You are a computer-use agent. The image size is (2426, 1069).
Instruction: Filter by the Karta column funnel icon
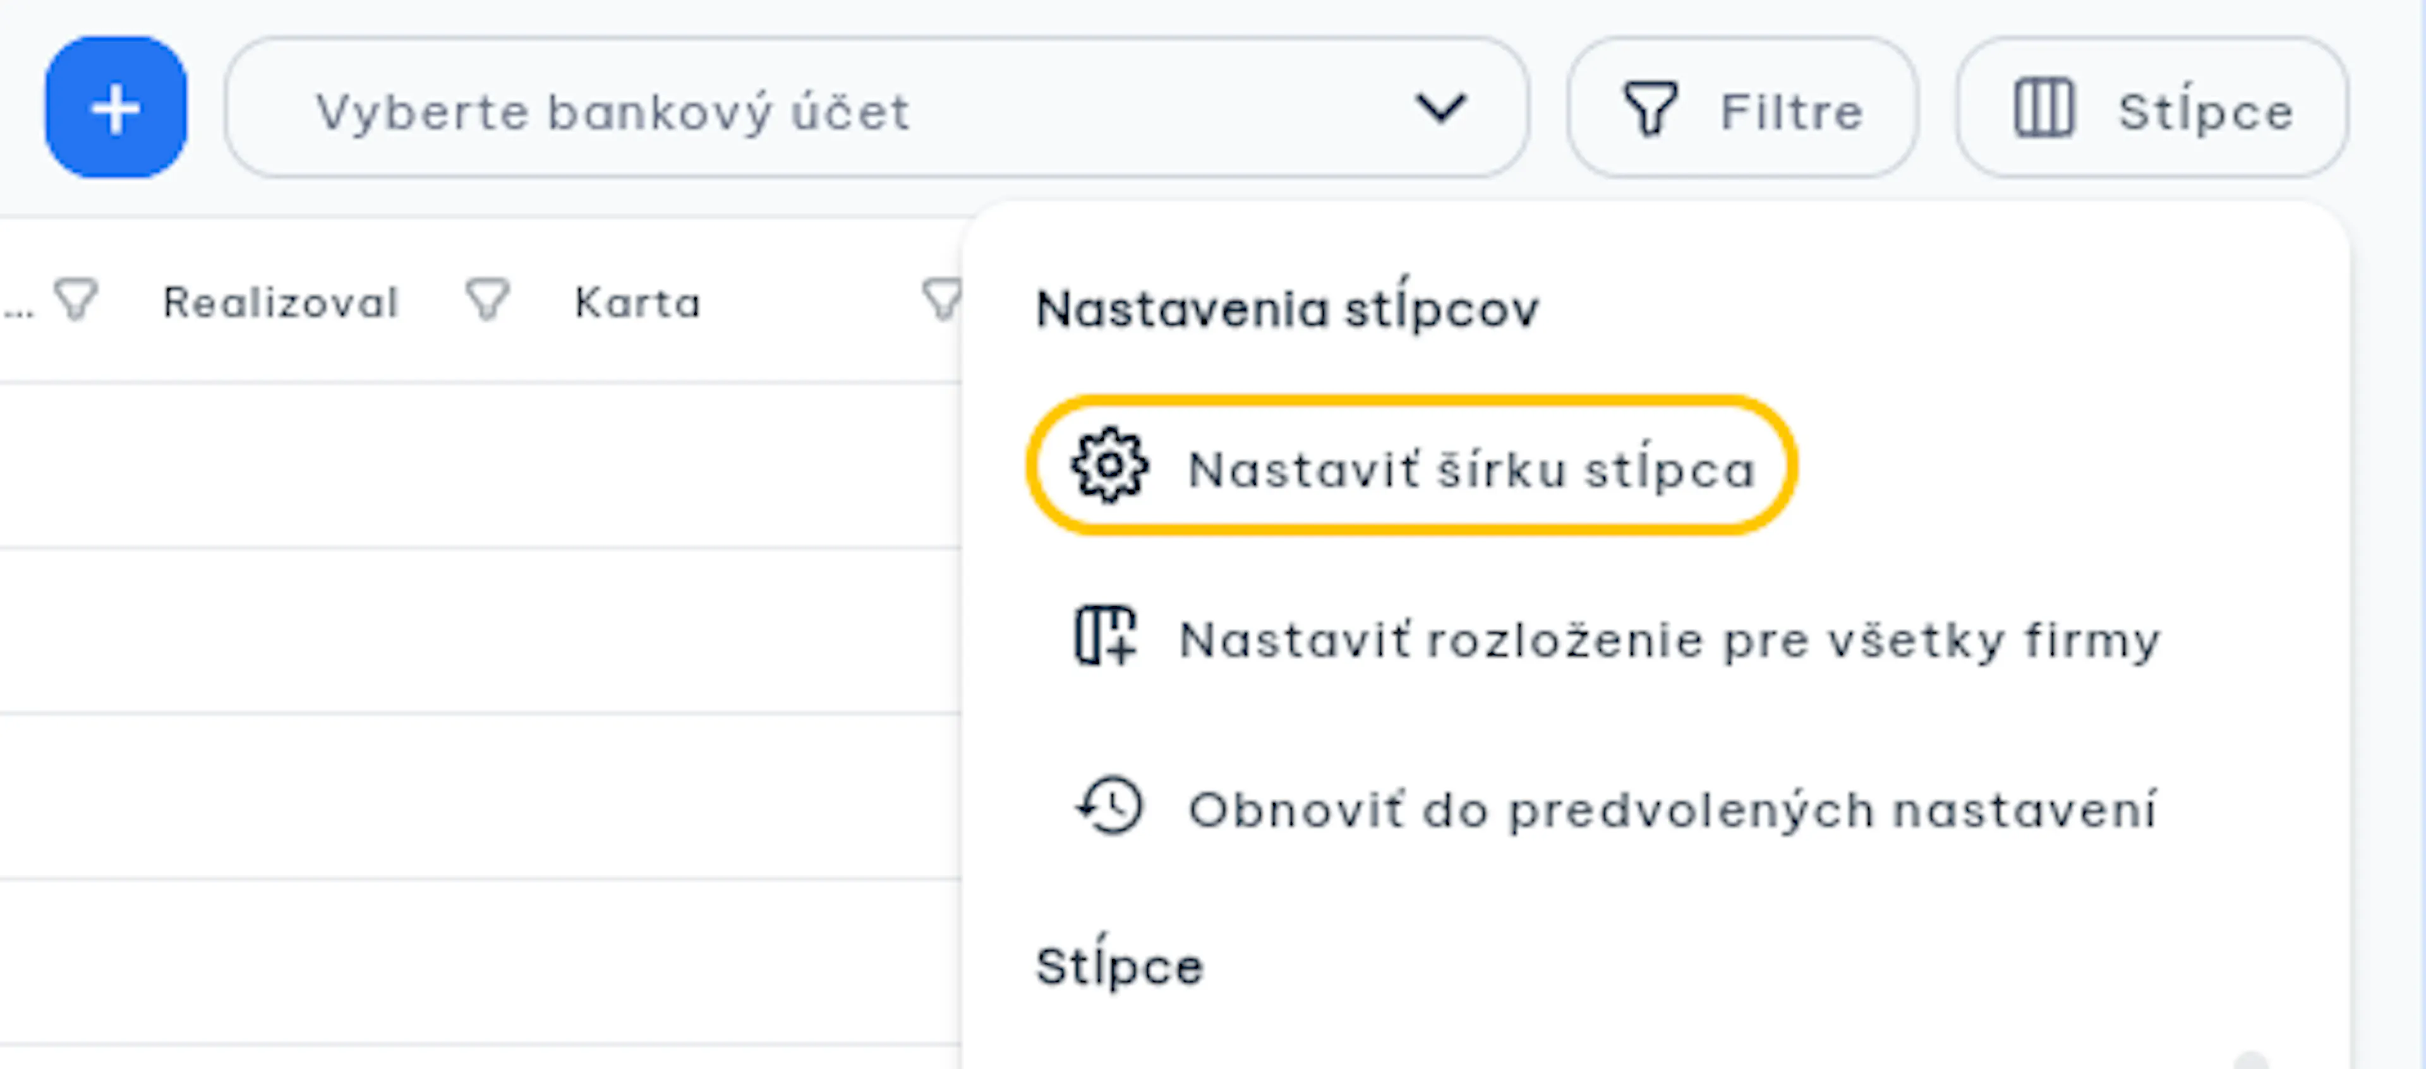pos(940,300)
